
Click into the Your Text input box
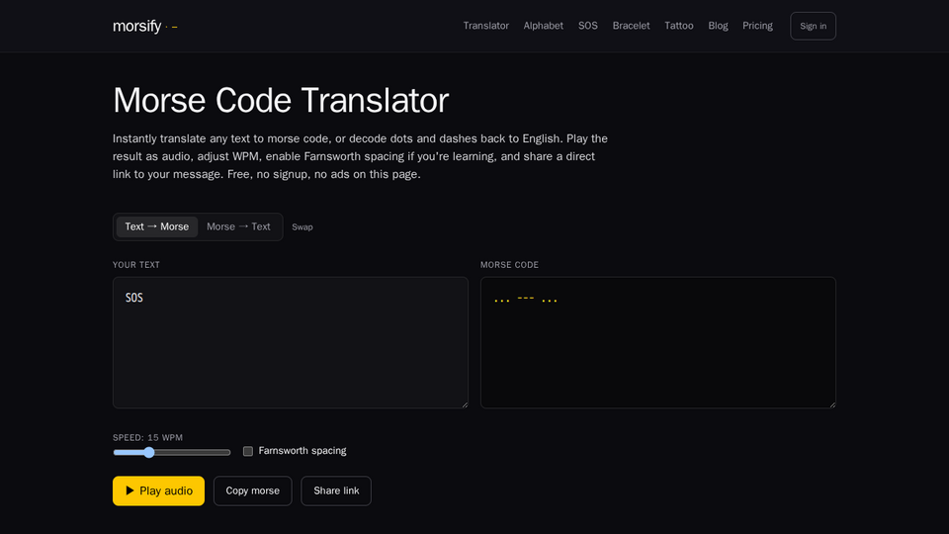click(291, 343)
